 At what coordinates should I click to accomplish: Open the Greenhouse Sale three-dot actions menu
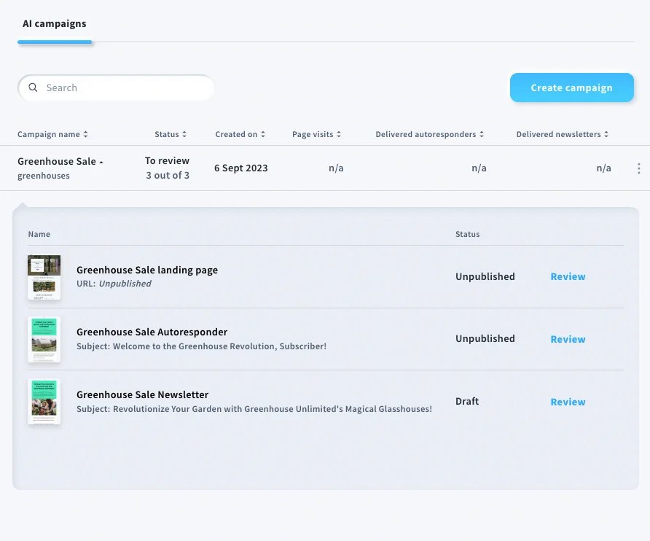639,168
